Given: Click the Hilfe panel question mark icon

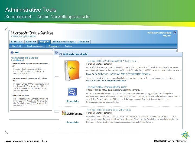Looking at the screenshot, I should point(12,52).
